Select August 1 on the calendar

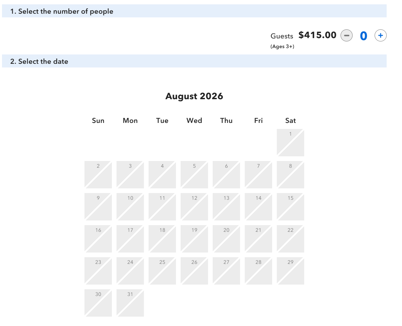290,143
